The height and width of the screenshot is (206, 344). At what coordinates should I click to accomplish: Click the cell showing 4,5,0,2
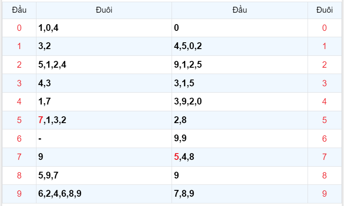coord(188,46)
